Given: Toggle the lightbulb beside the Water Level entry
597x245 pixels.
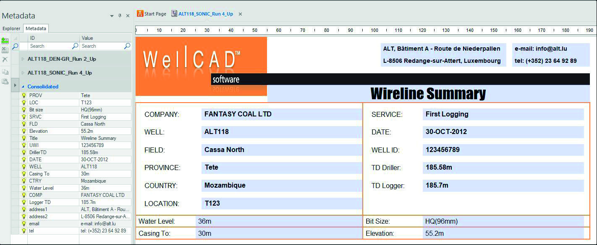Looking at the screenshot, I should tap(24, 188).
